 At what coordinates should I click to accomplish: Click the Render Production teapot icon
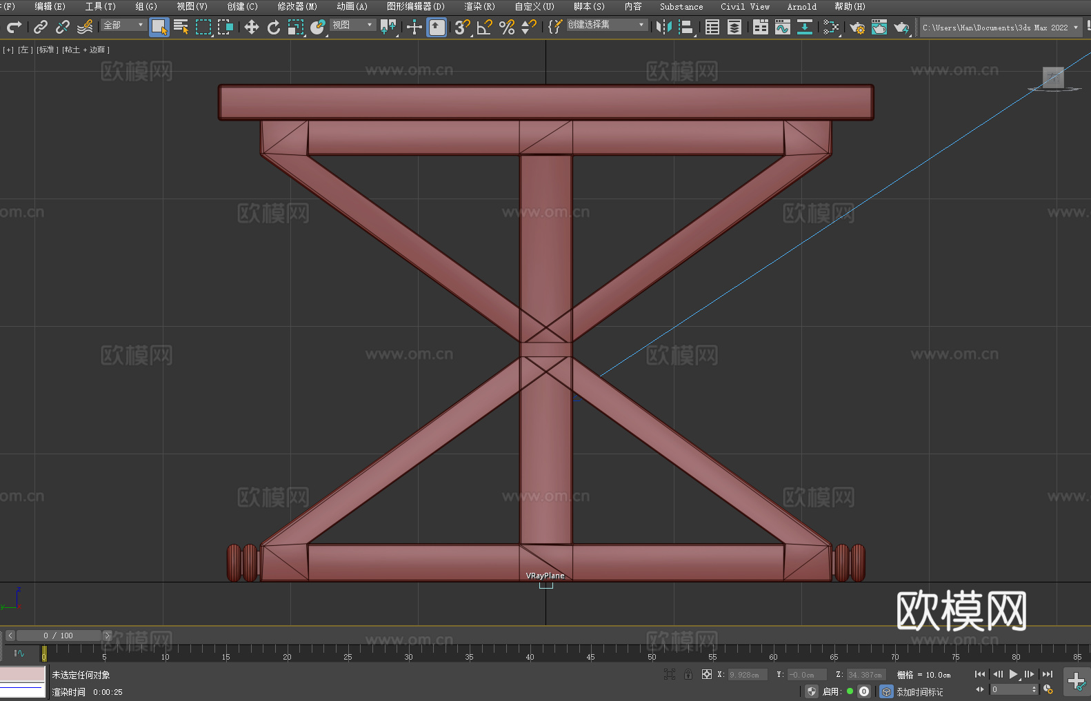[901, 27]
